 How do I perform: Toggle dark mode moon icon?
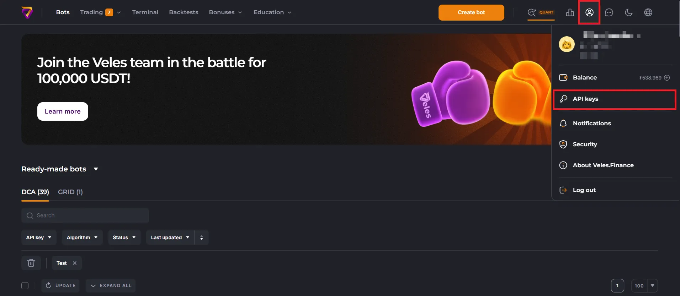[x=628, y=12]
